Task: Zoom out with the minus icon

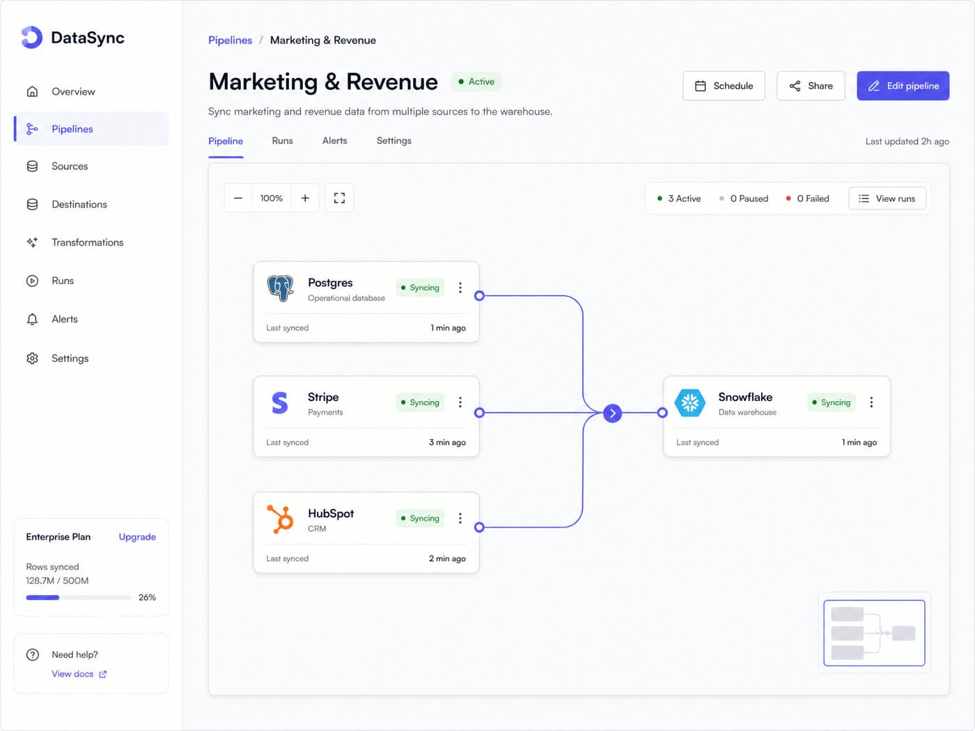Action: (x=238, y=198)
